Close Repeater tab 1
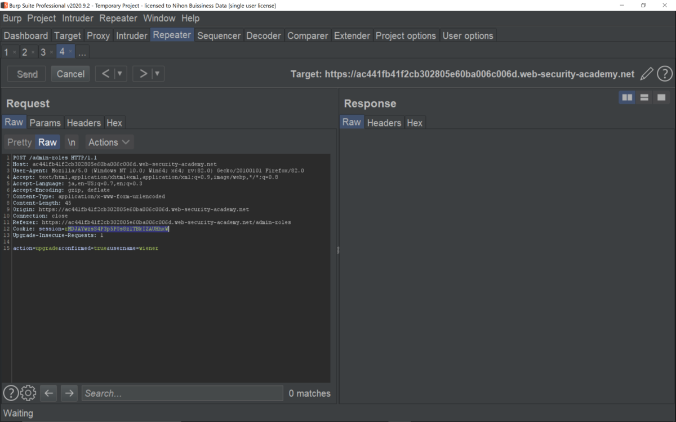The image size is (676, 422). point(15,52)
